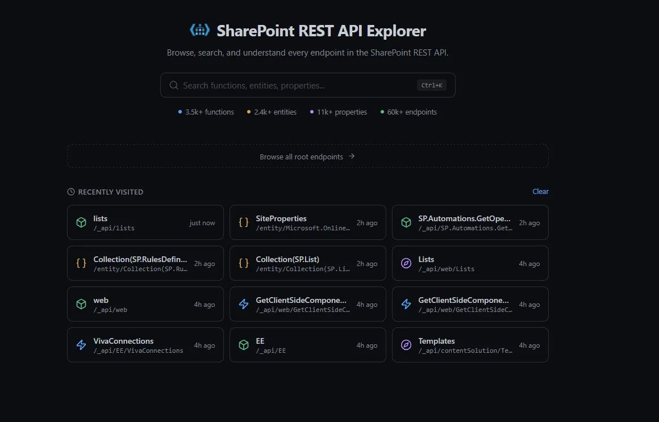Open the web endpoint from recent history
Viewport: 659px width, 422px height.
click(145, 304)
